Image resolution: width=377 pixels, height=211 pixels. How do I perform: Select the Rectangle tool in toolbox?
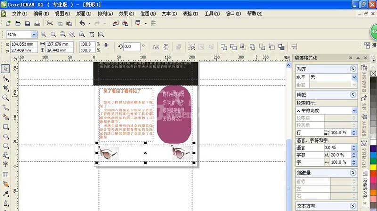(6, 127)
